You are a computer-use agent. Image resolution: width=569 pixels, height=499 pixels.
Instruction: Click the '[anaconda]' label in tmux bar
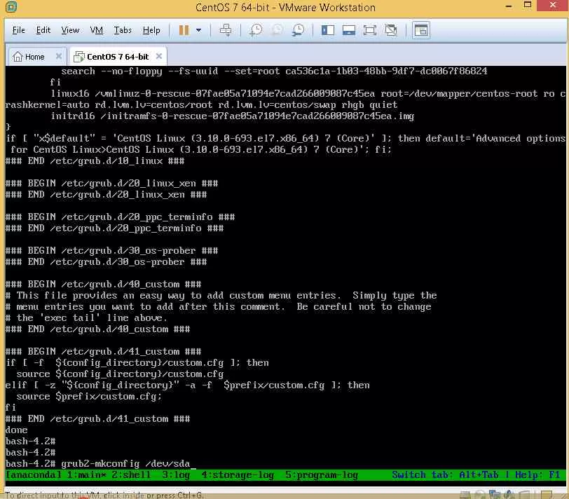[x=34, y=474]
